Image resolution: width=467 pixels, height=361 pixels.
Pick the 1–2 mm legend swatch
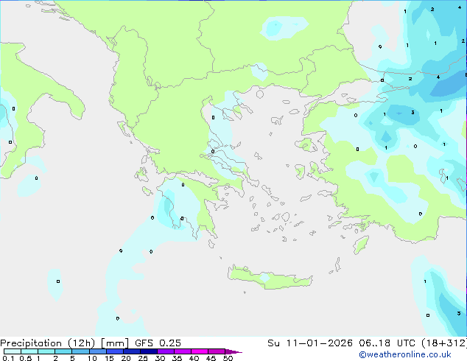pos(46,351)
